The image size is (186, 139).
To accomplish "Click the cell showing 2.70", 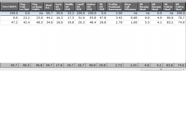I will [x=115, y=23].
